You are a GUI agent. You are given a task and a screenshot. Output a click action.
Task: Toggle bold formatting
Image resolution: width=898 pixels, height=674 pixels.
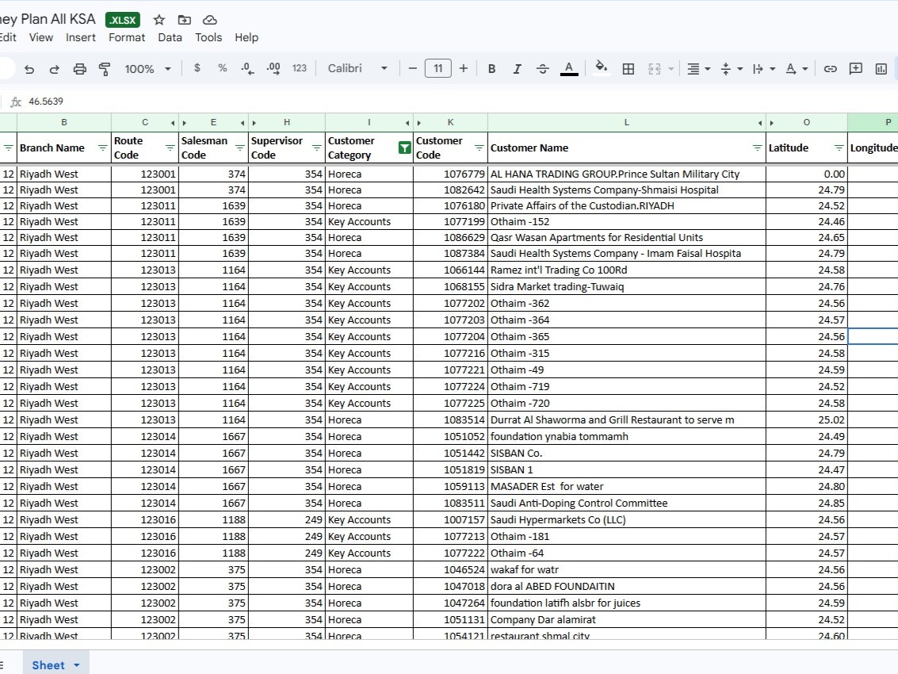491,69
